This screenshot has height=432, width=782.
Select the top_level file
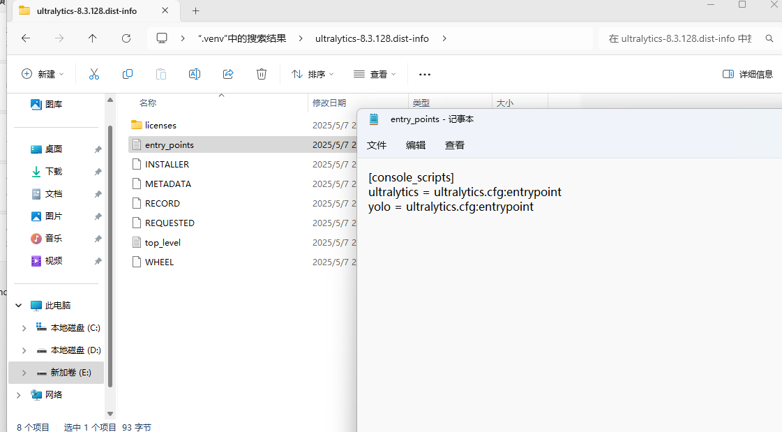click(x=163, y=242)
